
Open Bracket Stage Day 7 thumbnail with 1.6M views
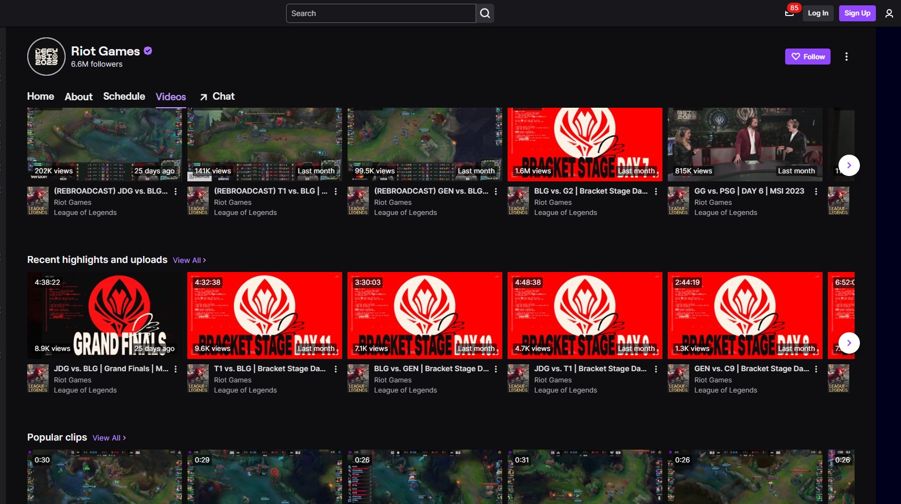585,145
